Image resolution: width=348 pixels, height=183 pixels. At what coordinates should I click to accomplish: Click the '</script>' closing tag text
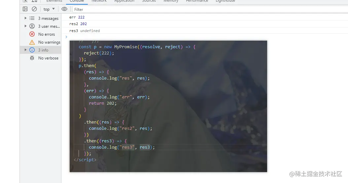point(85,160)
